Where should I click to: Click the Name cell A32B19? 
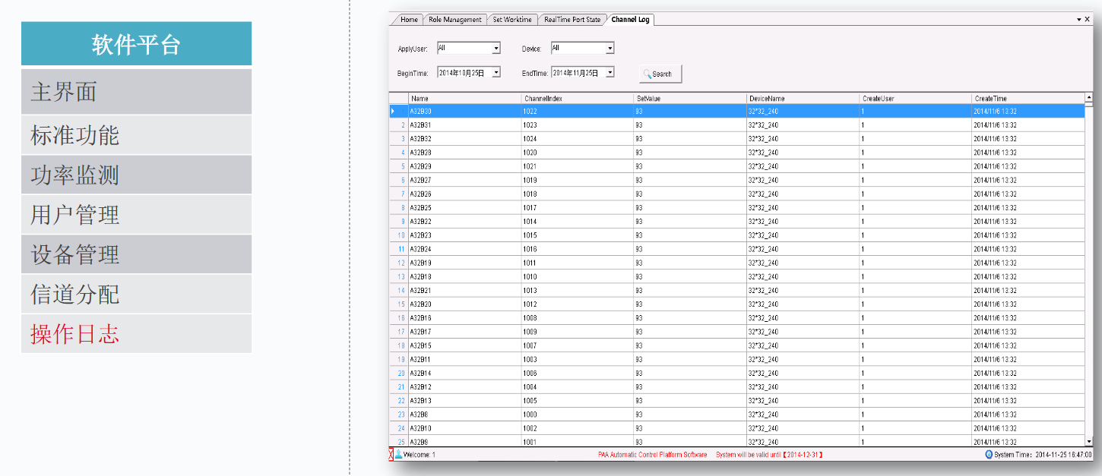coord(465,263)
